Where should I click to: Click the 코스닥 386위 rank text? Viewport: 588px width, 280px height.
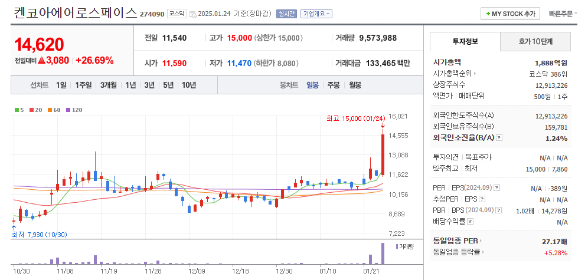point(548,74)
